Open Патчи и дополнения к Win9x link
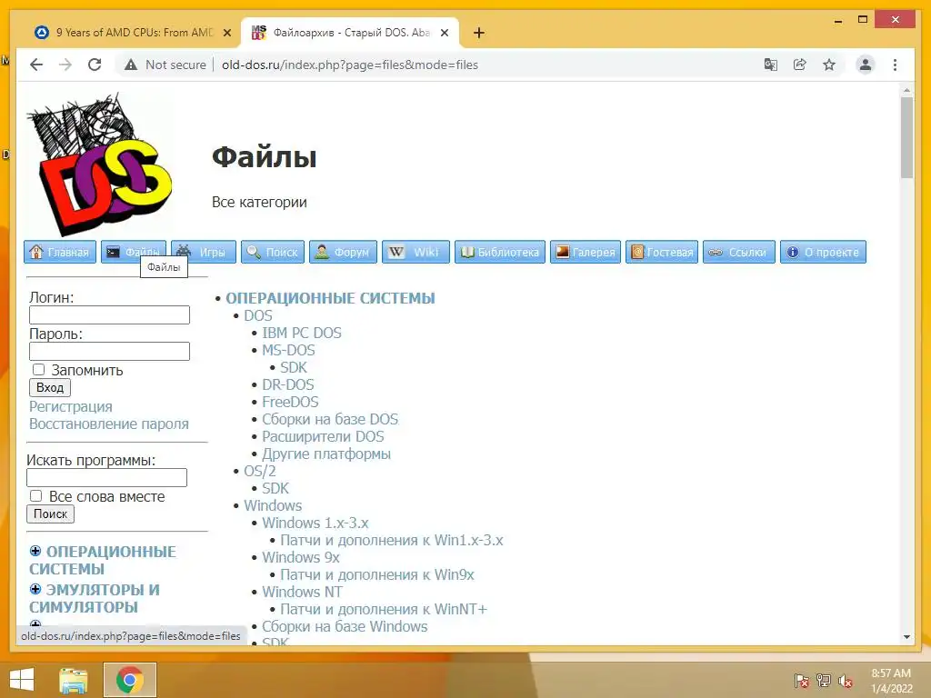The image size is (931, 698). click(x=377, y=574)
